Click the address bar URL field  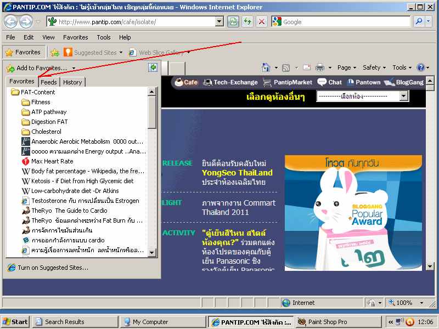136,21
